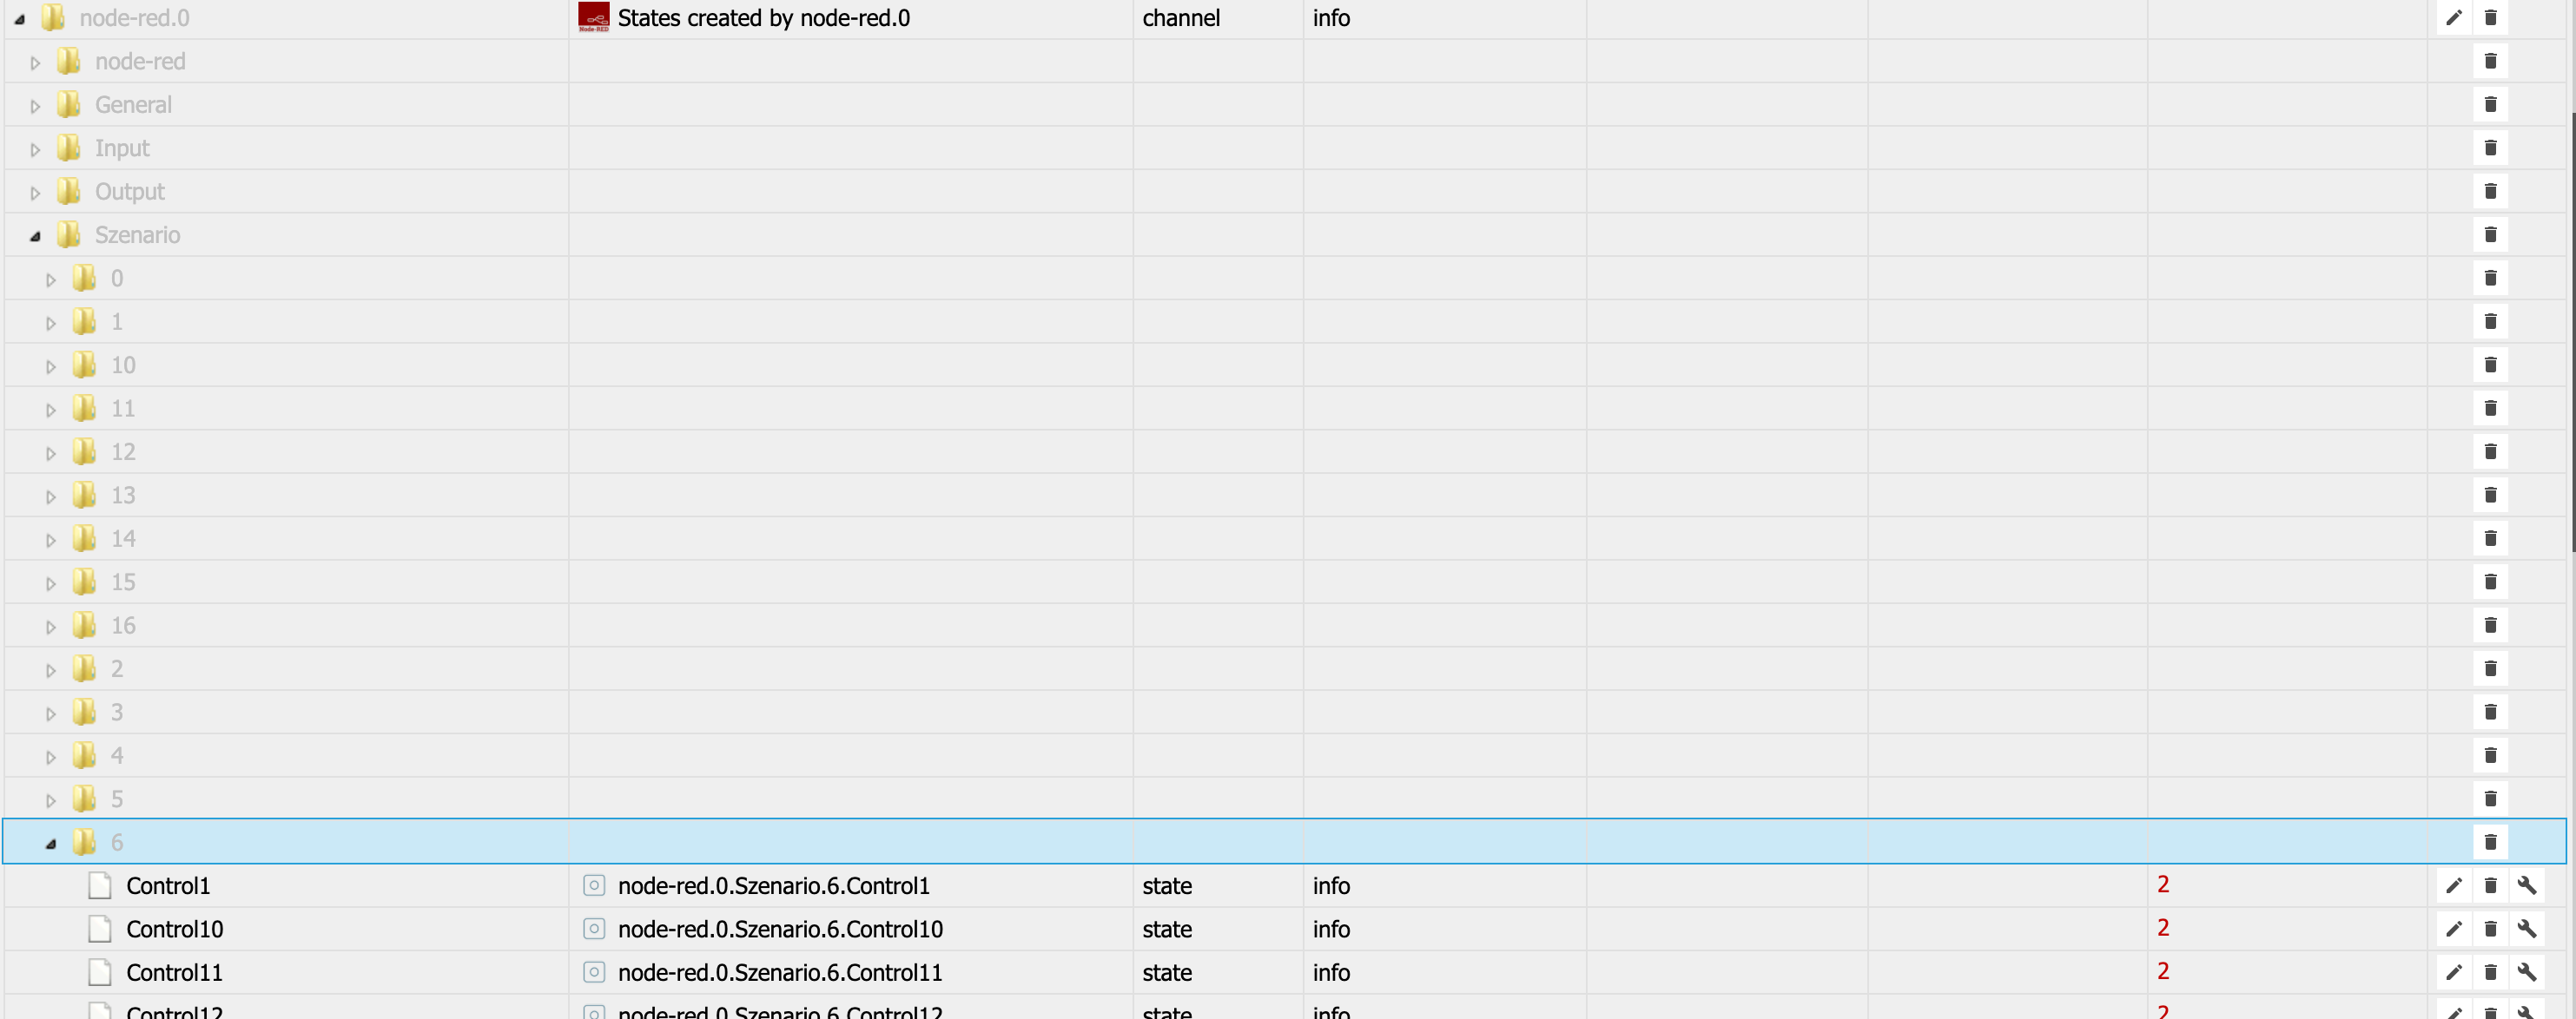
Task: Edit the Control10 state with pencil
Action: pyautogui.click(x=2453, y=929)
